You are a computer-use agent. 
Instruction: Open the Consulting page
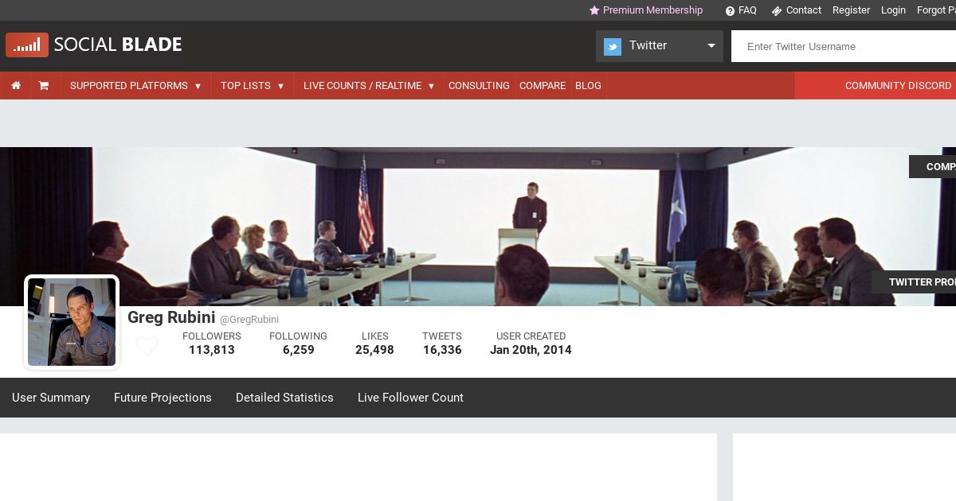(479, 86)
